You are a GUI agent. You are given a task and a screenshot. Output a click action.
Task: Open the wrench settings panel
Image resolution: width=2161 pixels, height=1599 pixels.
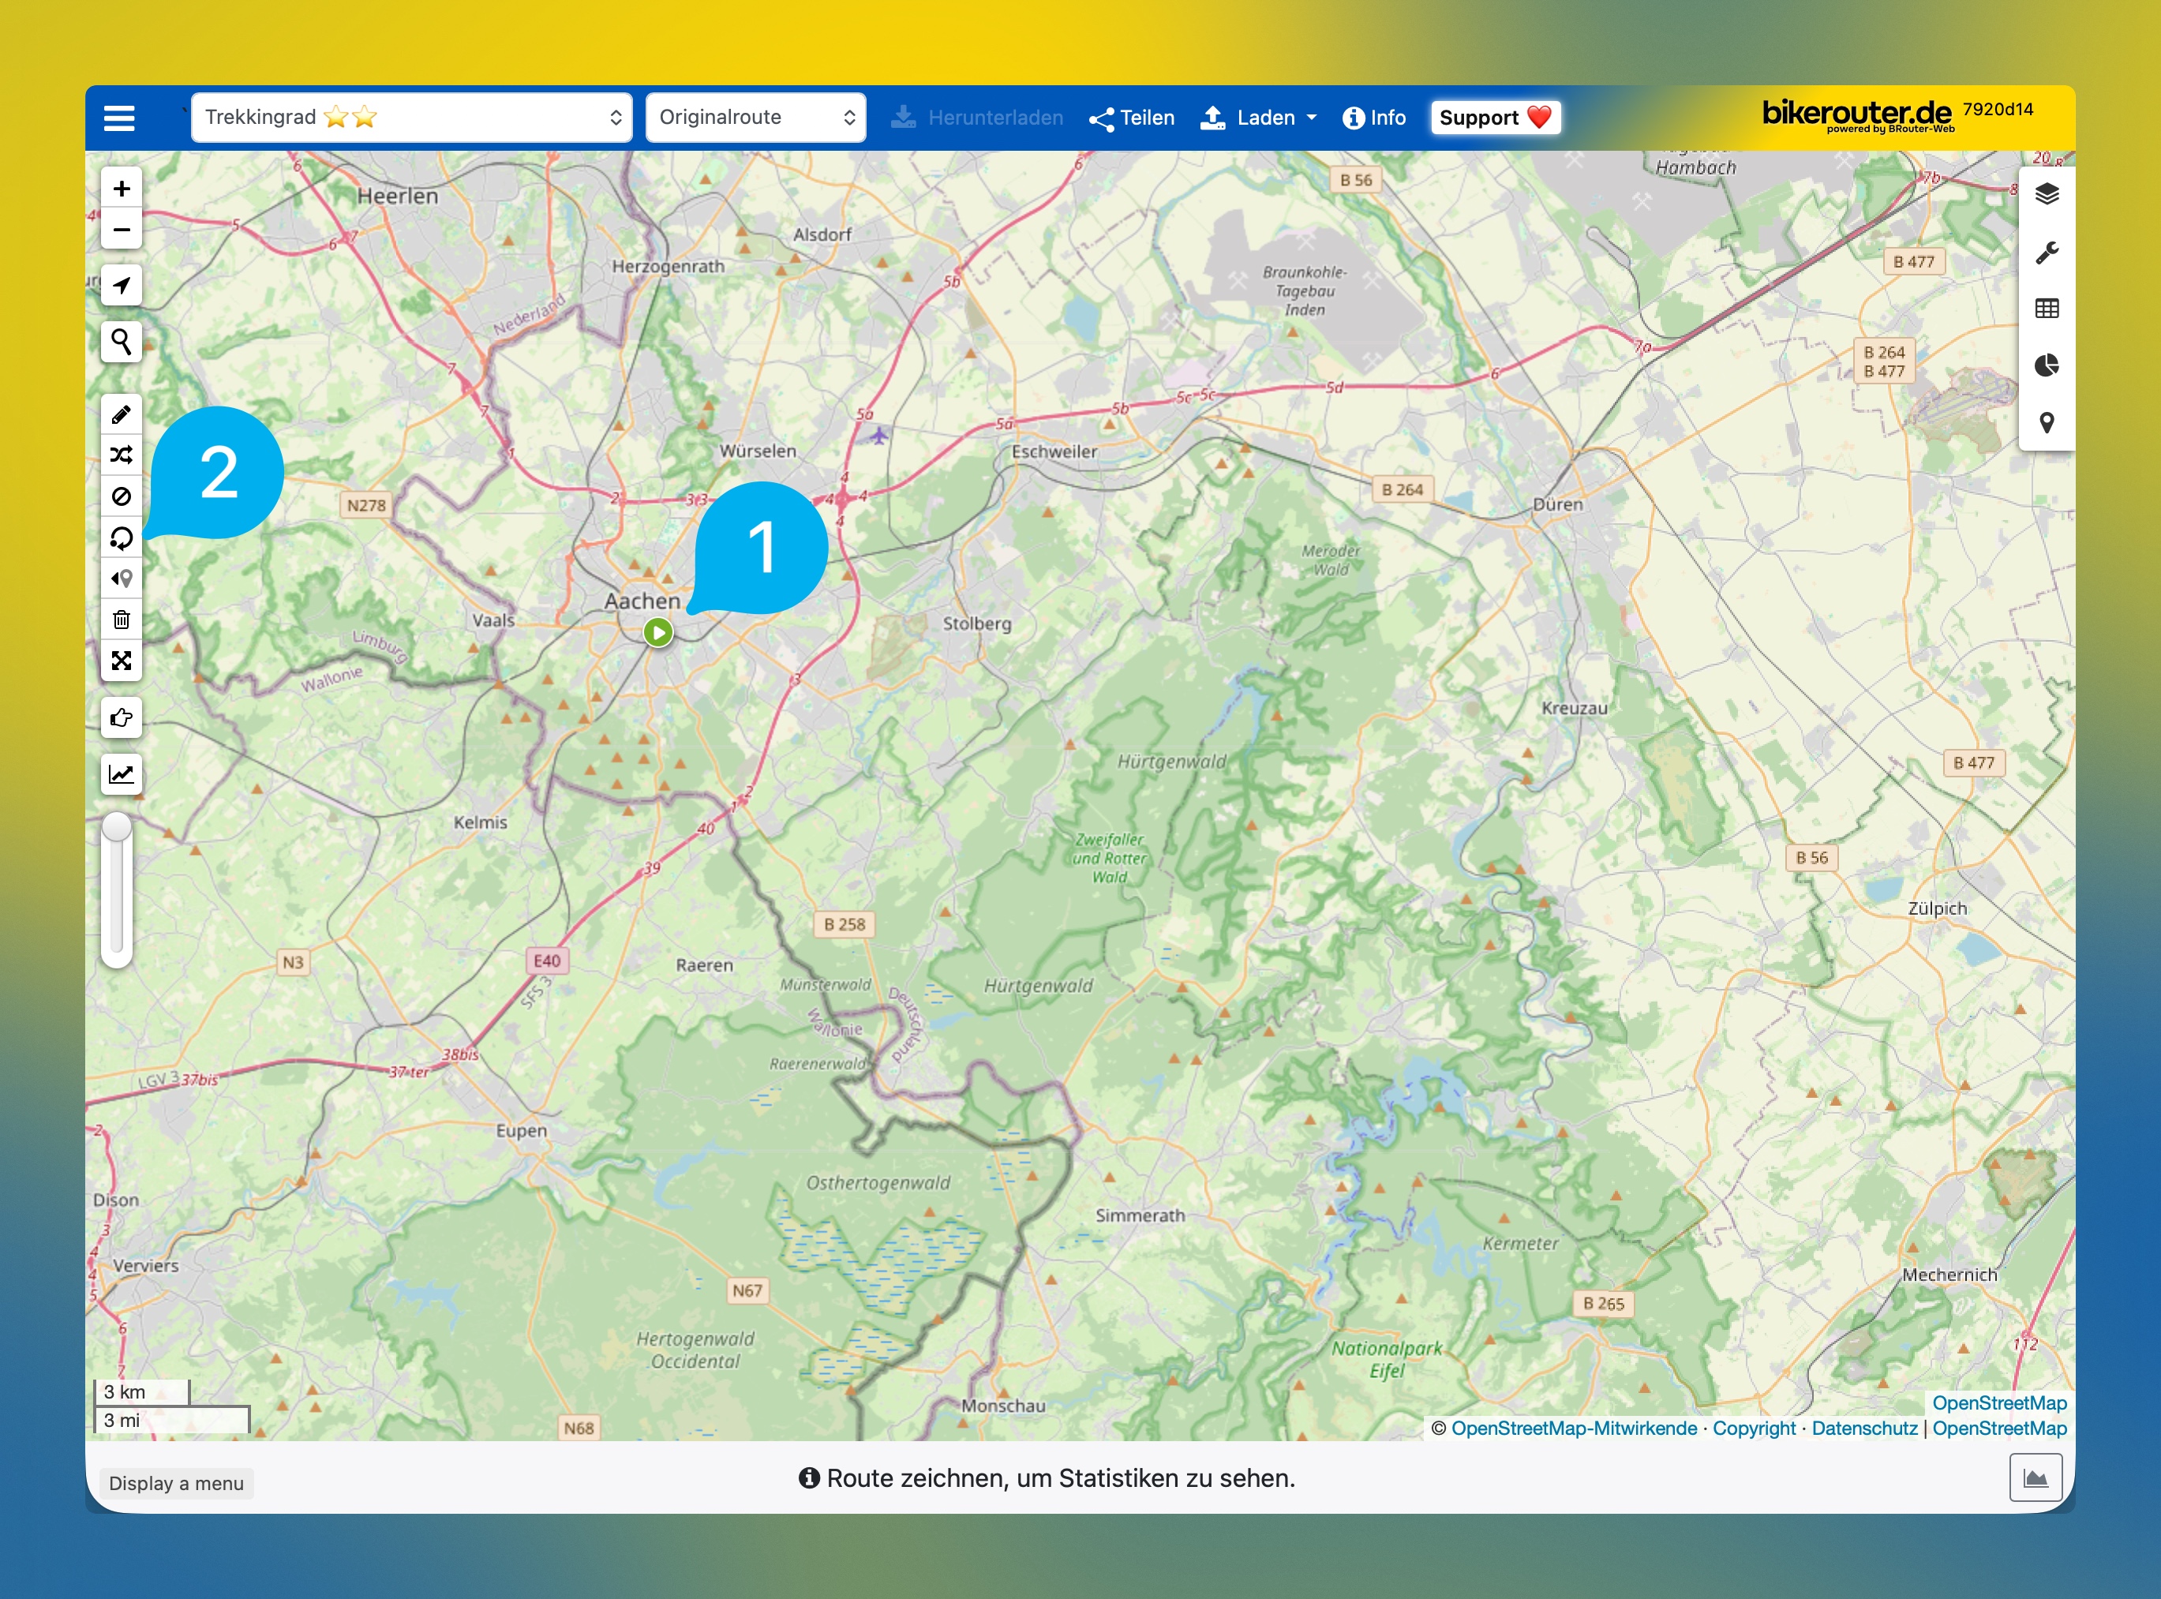(x=2046, y=253)
